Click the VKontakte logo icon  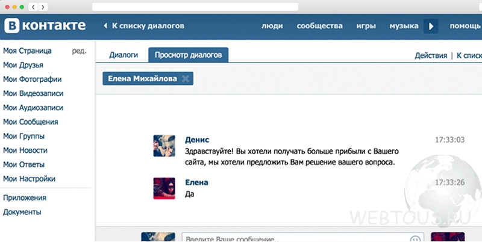[13, 26]
